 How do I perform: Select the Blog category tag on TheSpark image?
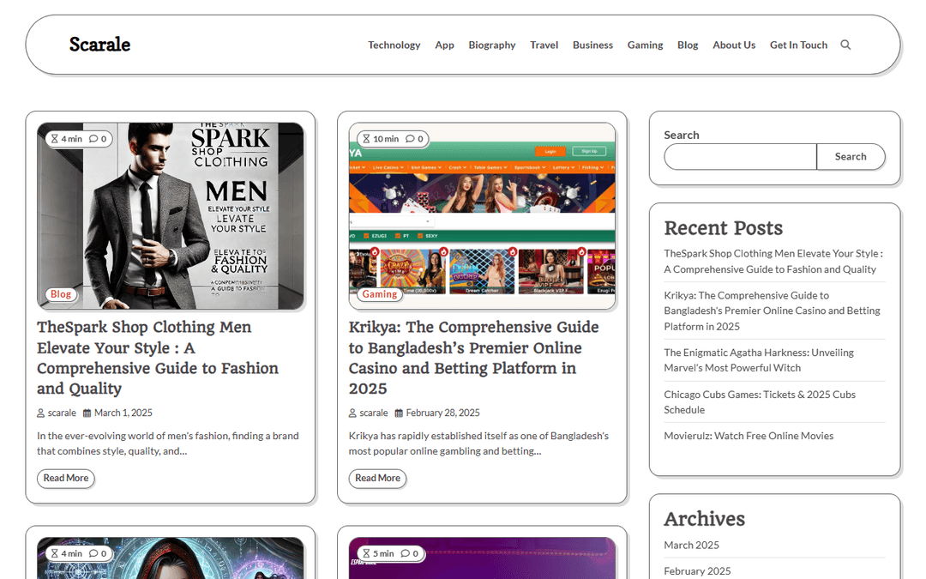[60, 294]
